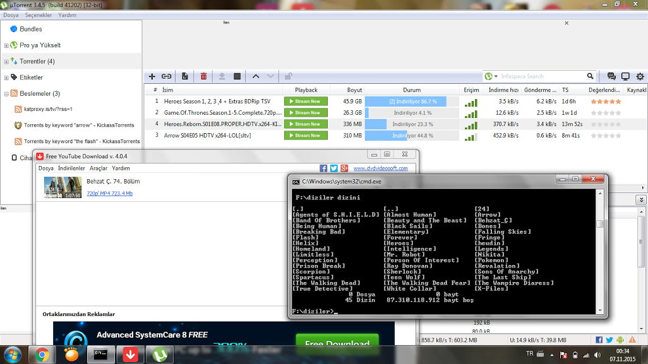Image resolution: width=648 pixels, height=364 pixels.
Task: Click the Free YouTube Download taskbar icon
Action: point(130,355)
